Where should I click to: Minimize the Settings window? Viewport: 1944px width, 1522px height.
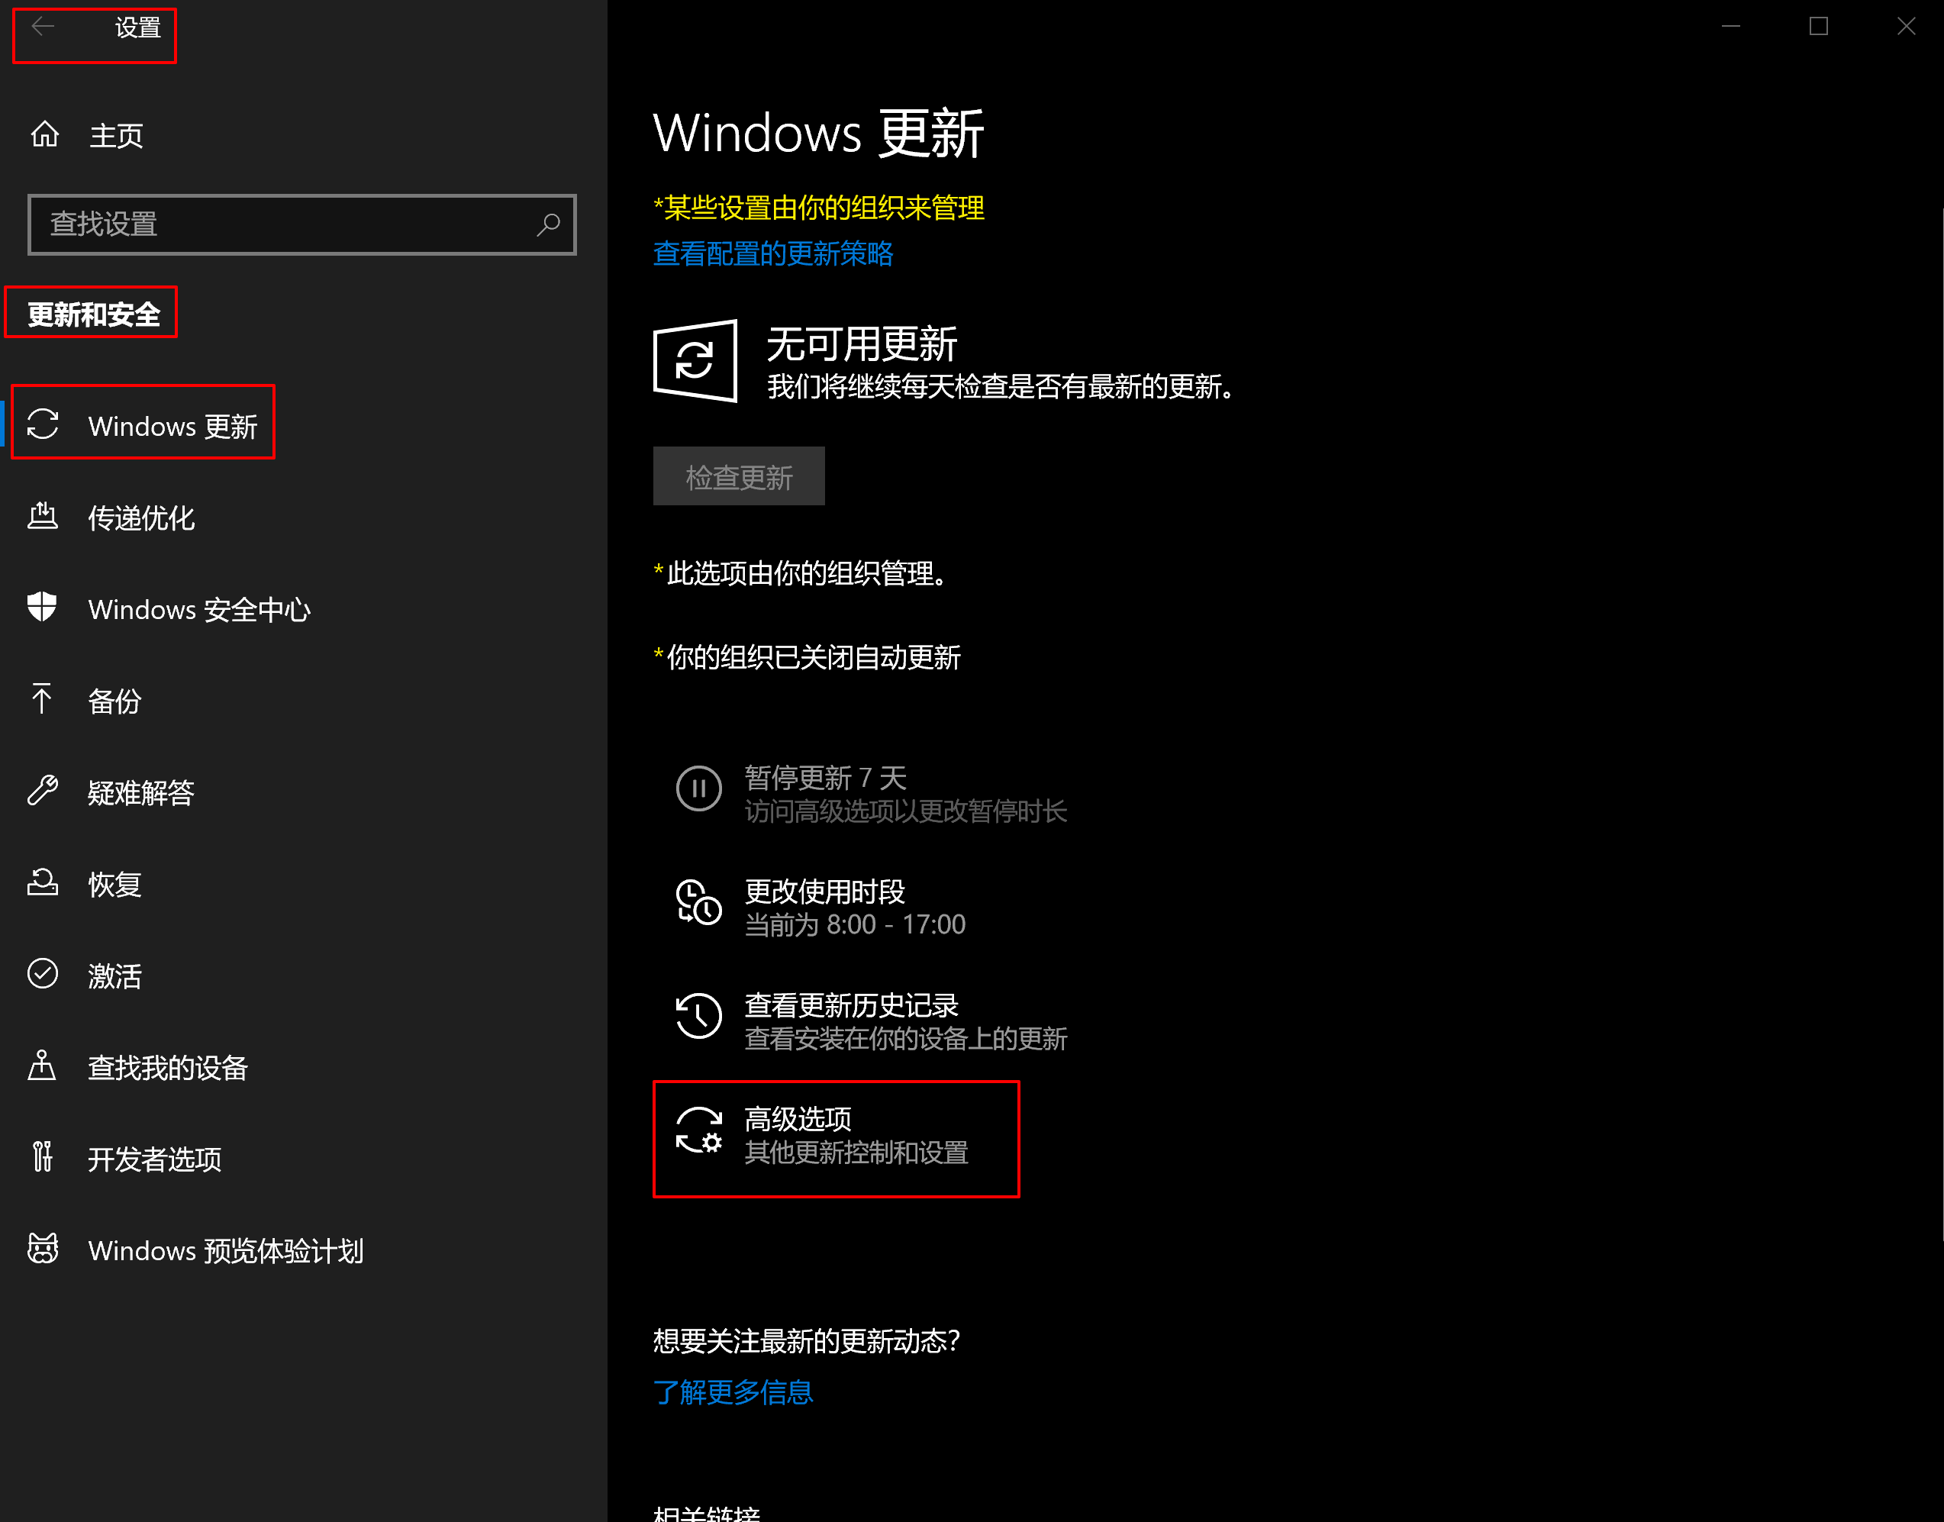point(1730,27)
